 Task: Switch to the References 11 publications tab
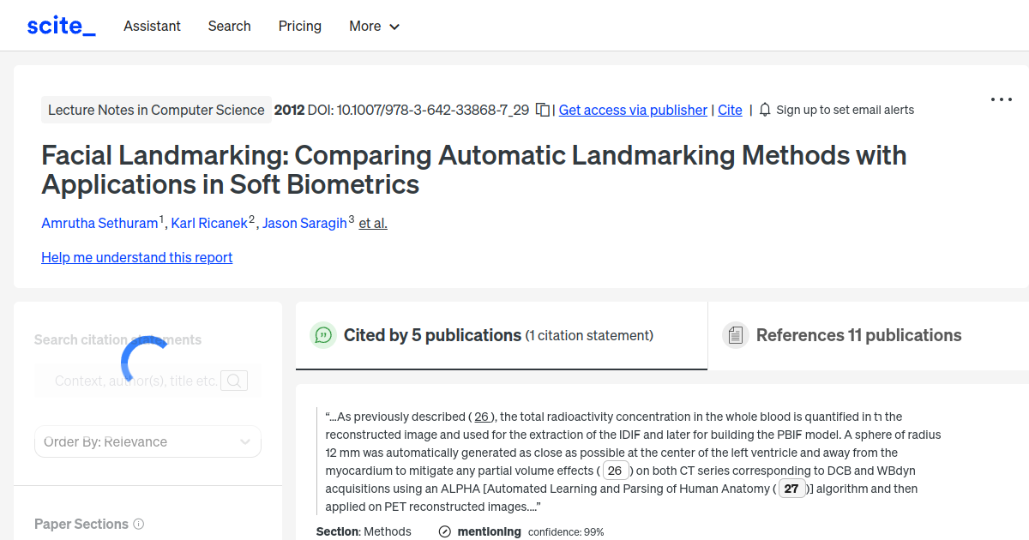tap(857, 335)
